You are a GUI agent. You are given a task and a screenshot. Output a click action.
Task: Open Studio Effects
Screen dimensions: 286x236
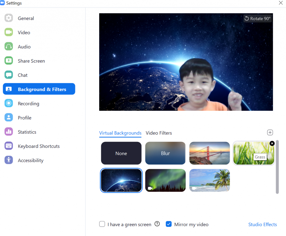pos(263,224)
